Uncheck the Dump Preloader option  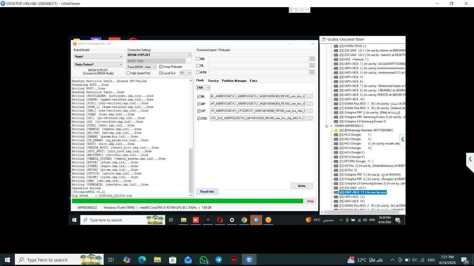[161, 67]
